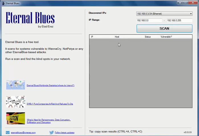Sort results by the Status column header
Image resolution: width=199 pixels, height=136 pixels.
click(x=151, y=37)
